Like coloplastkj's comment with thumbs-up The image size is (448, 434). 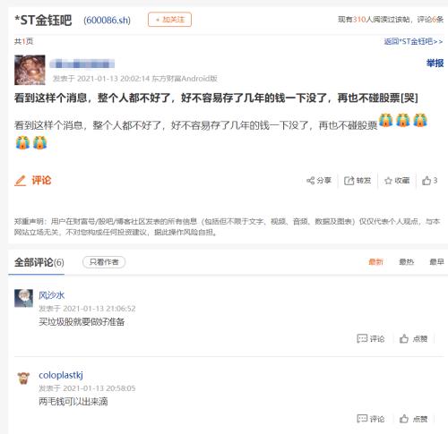pos(404,419)
